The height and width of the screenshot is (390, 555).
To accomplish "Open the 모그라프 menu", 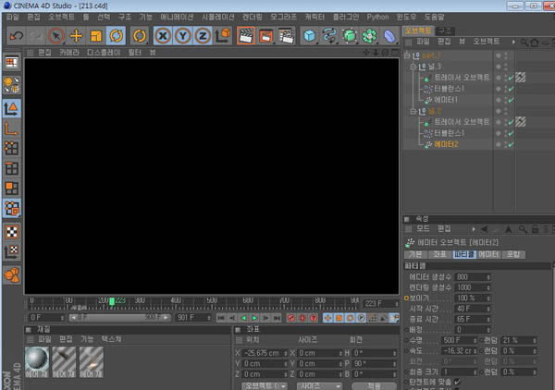I will coord(284,17).
